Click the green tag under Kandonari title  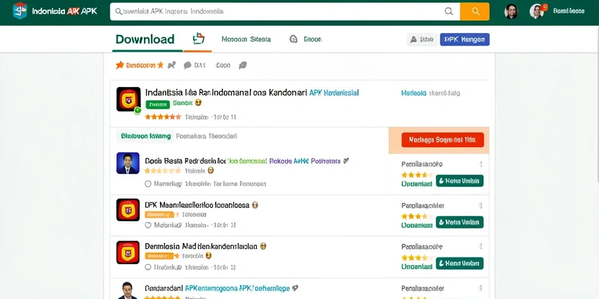tap(157, 104)
